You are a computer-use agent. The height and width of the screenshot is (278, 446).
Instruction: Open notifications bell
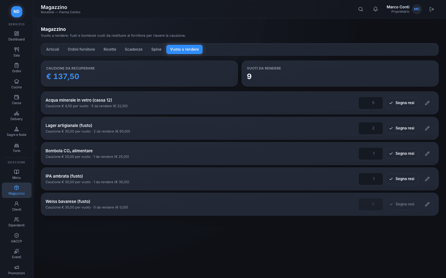(375, 9)
